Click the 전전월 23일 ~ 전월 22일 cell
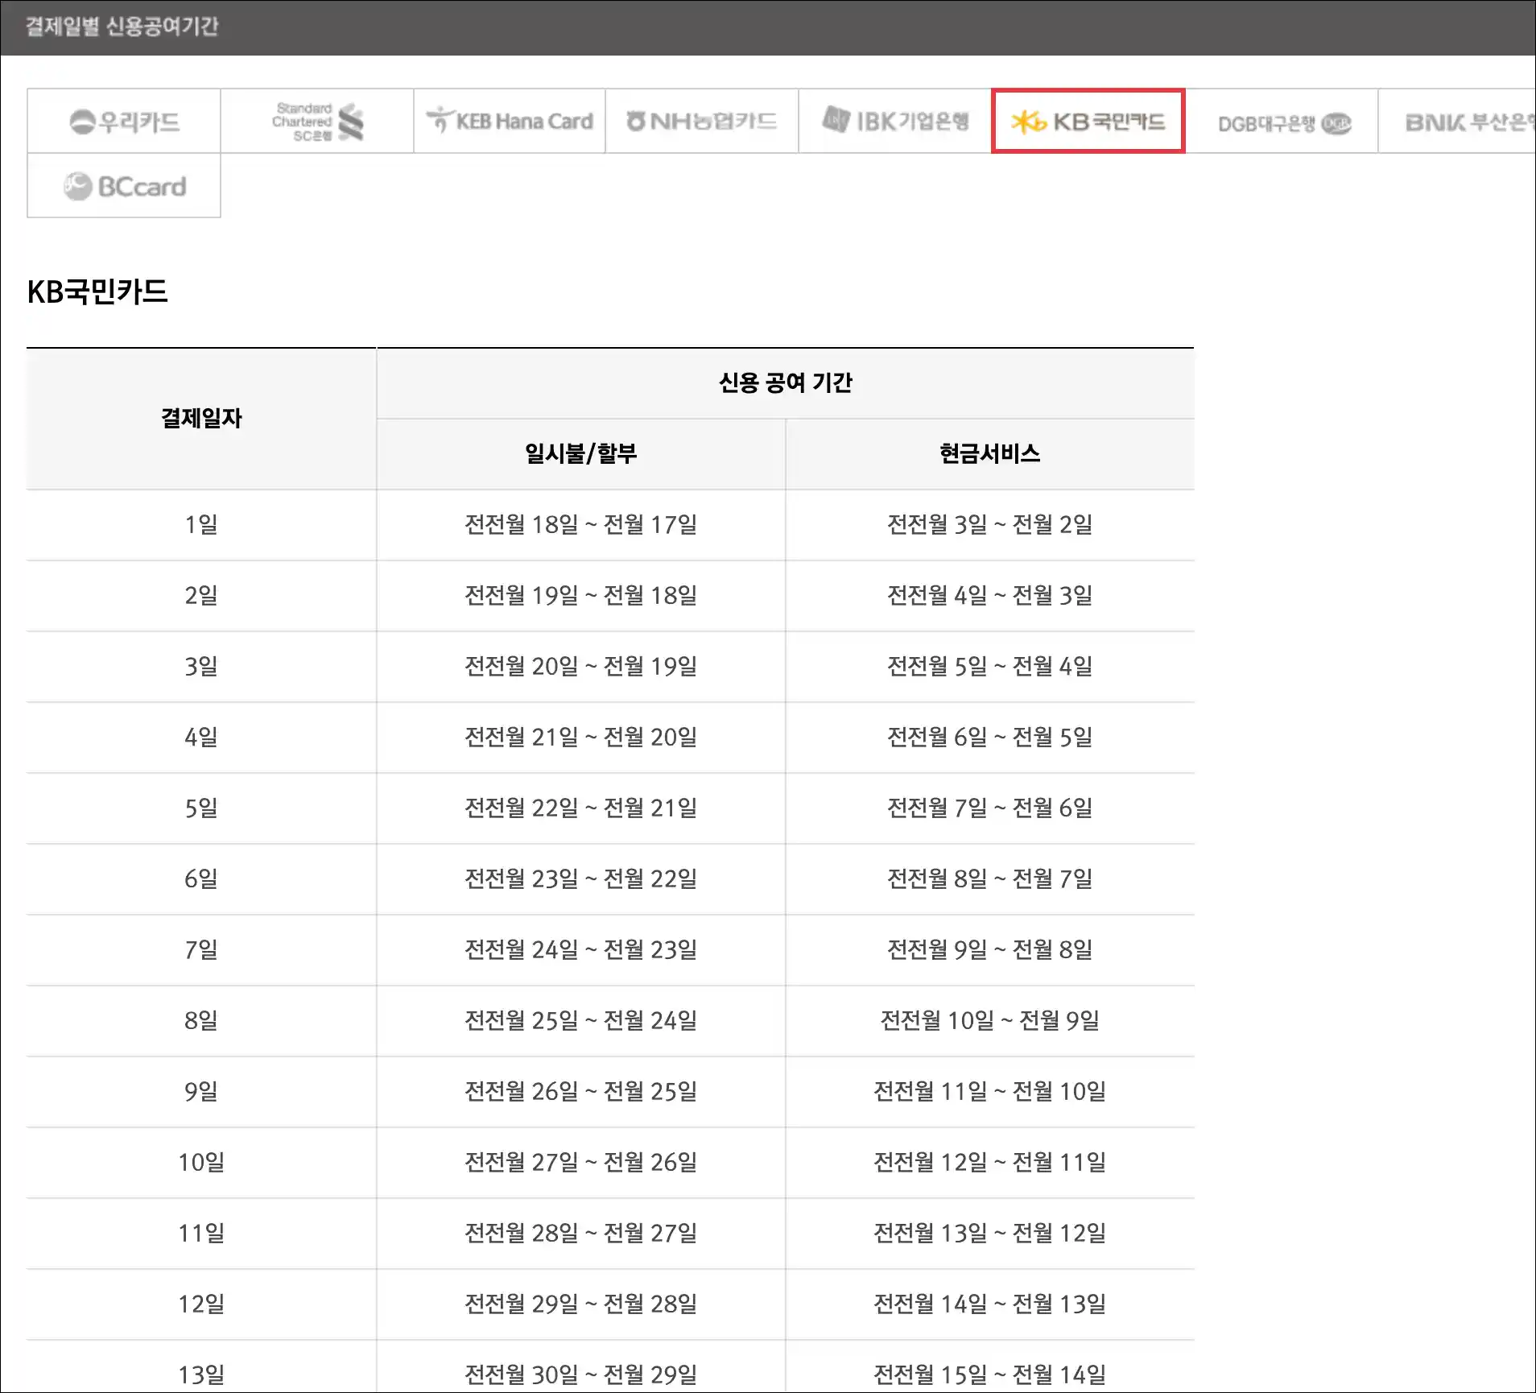1536x1393 pixels. point(581,879)
